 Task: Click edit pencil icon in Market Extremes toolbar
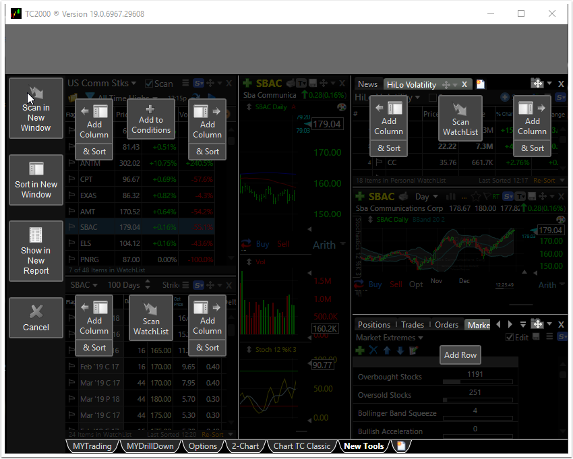point(414,350)
